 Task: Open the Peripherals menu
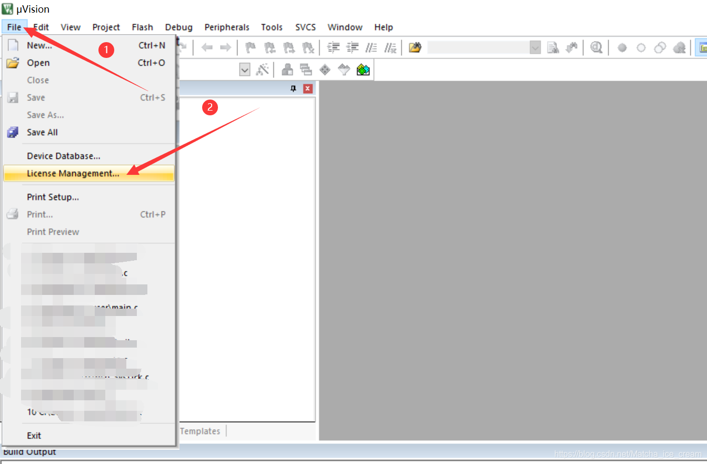click(227, 27)
